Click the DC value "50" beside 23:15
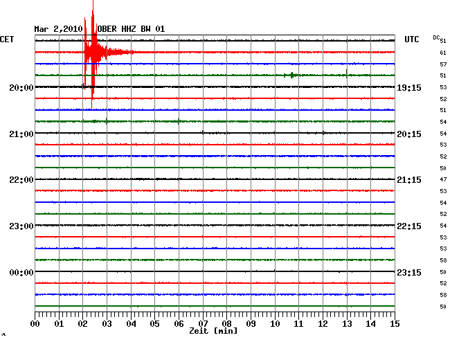 pos(443,272)
